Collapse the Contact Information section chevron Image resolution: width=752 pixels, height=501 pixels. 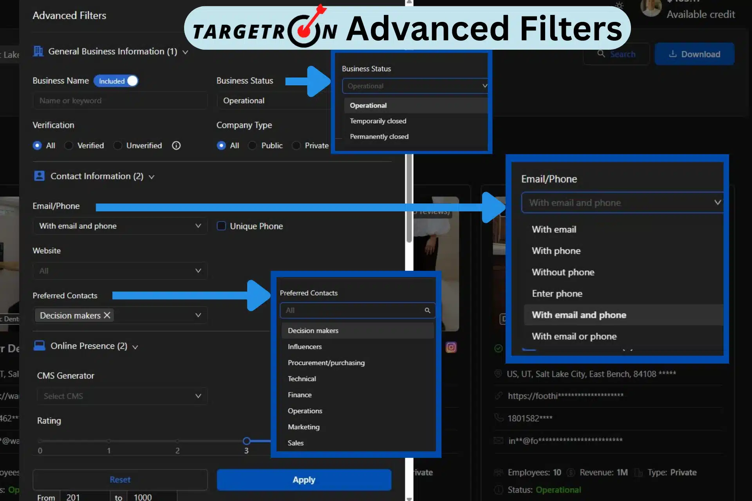[x=152, y=177]
